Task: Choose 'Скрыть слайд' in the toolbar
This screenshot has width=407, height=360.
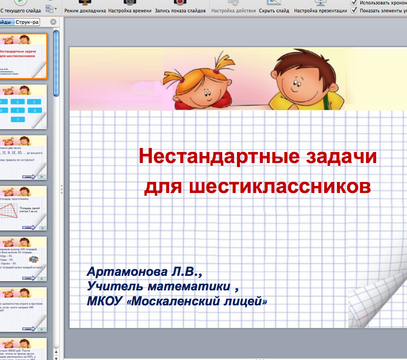Action: (274, 7)
